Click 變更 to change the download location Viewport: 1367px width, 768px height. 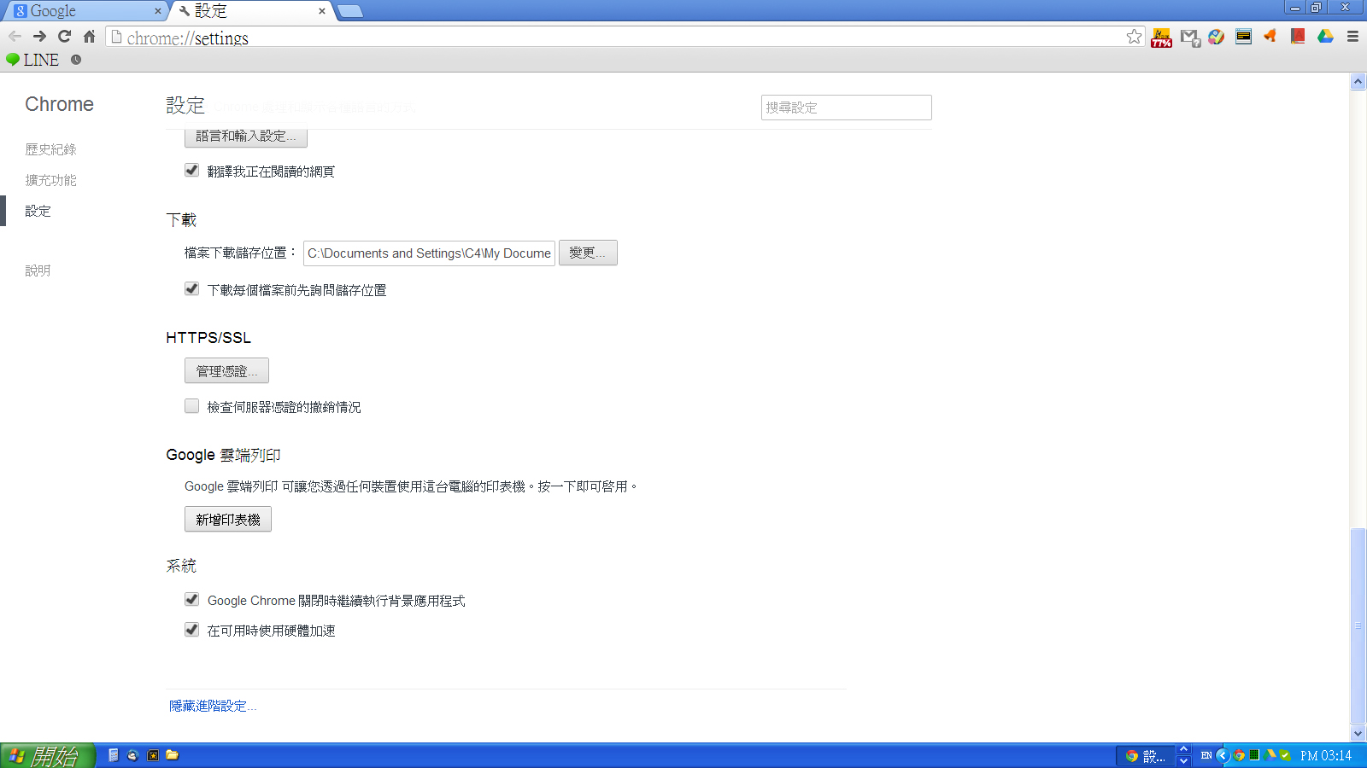point(588,253)
